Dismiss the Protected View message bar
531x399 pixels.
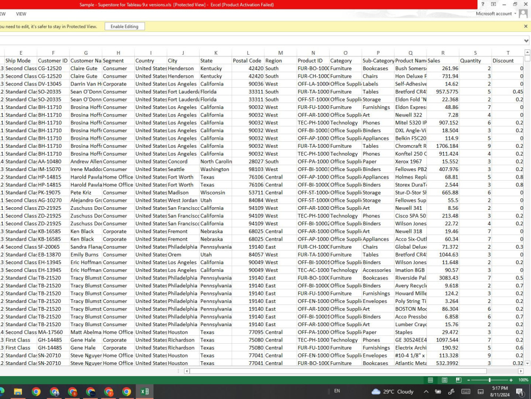click(x=526, y=27)
